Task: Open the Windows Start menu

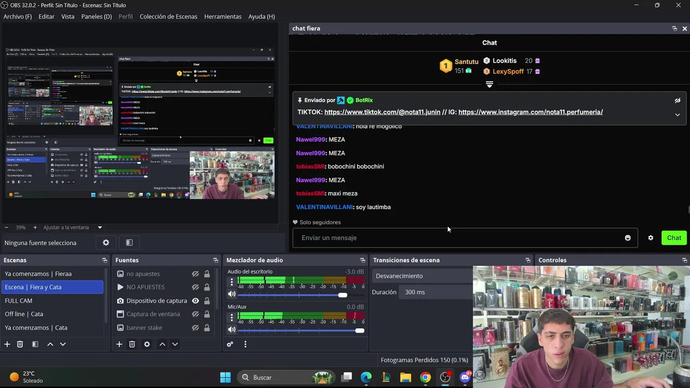Action: pyautogui.click(x=225, y=377)
